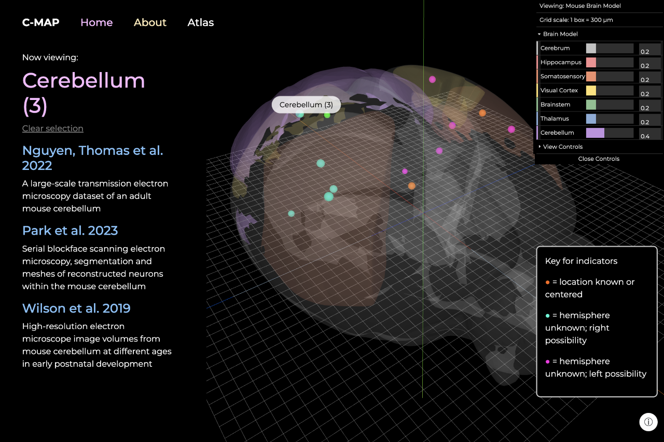Image resolution: width=664 pixels, height=442 pixels.
Task: Click the C-MAP logo text
Action: pos(40,22)
